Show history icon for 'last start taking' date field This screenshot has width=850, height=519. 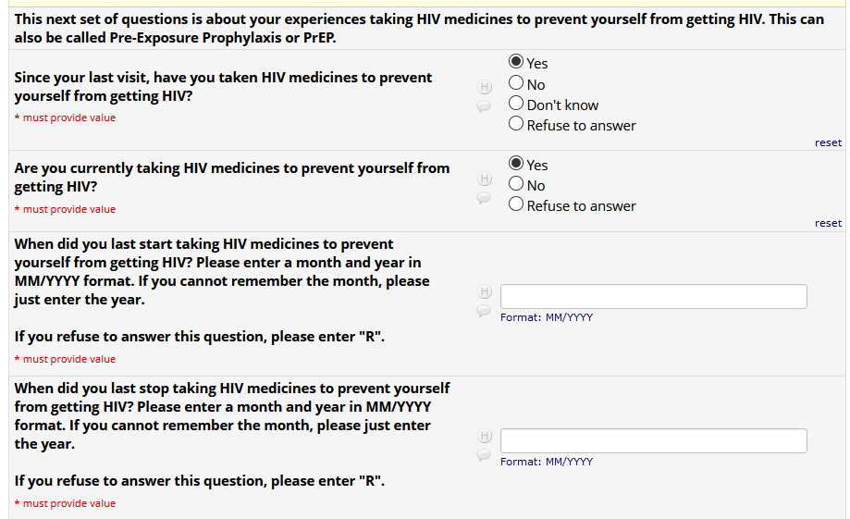[484, 291]
